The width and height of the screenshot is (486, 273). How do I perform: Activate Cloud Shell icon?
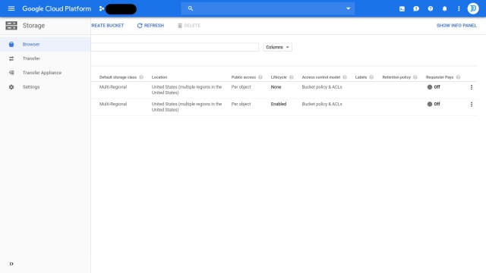click(x=402, y=9)
